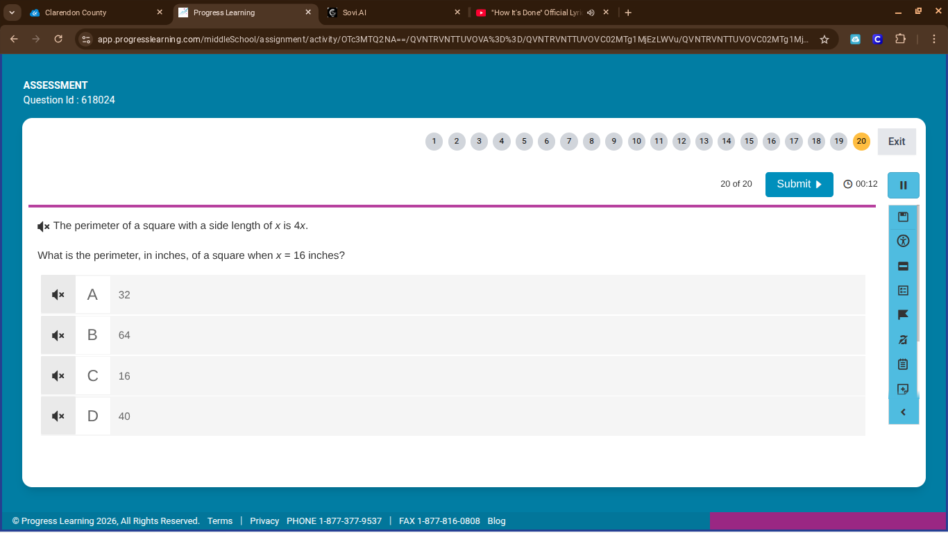948x533 pixels.
Task: Submit the assessment answer
Action: click(799, 185)
